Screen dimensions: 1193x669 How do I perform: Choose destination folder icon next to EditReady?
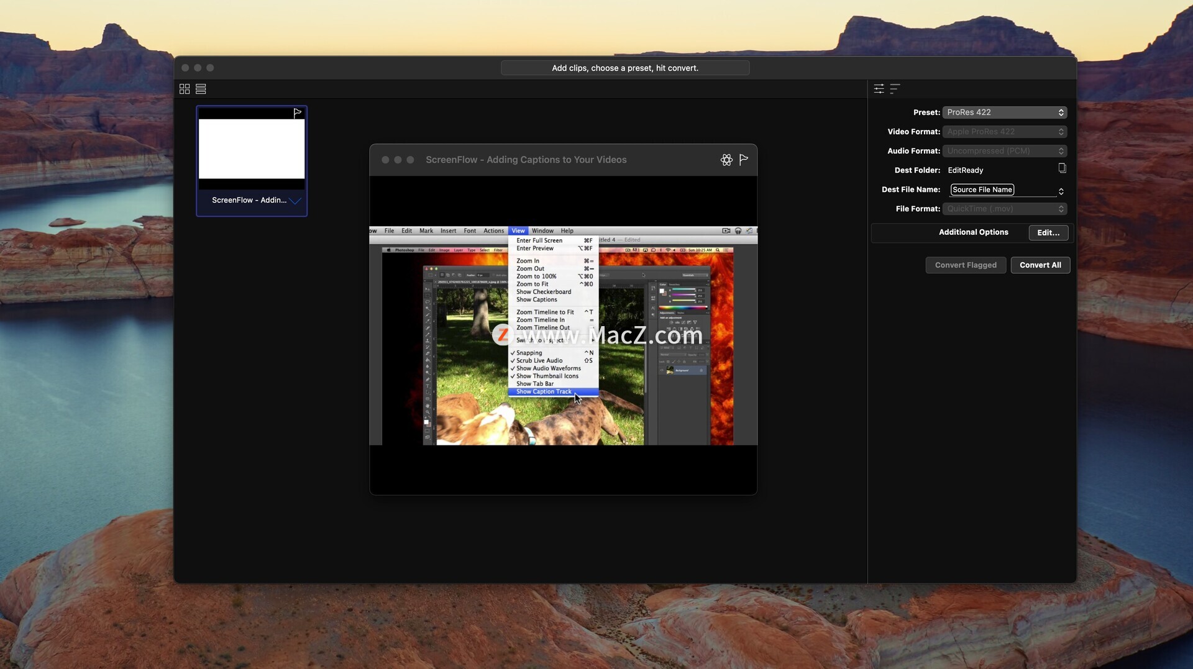coord(1062,168)
